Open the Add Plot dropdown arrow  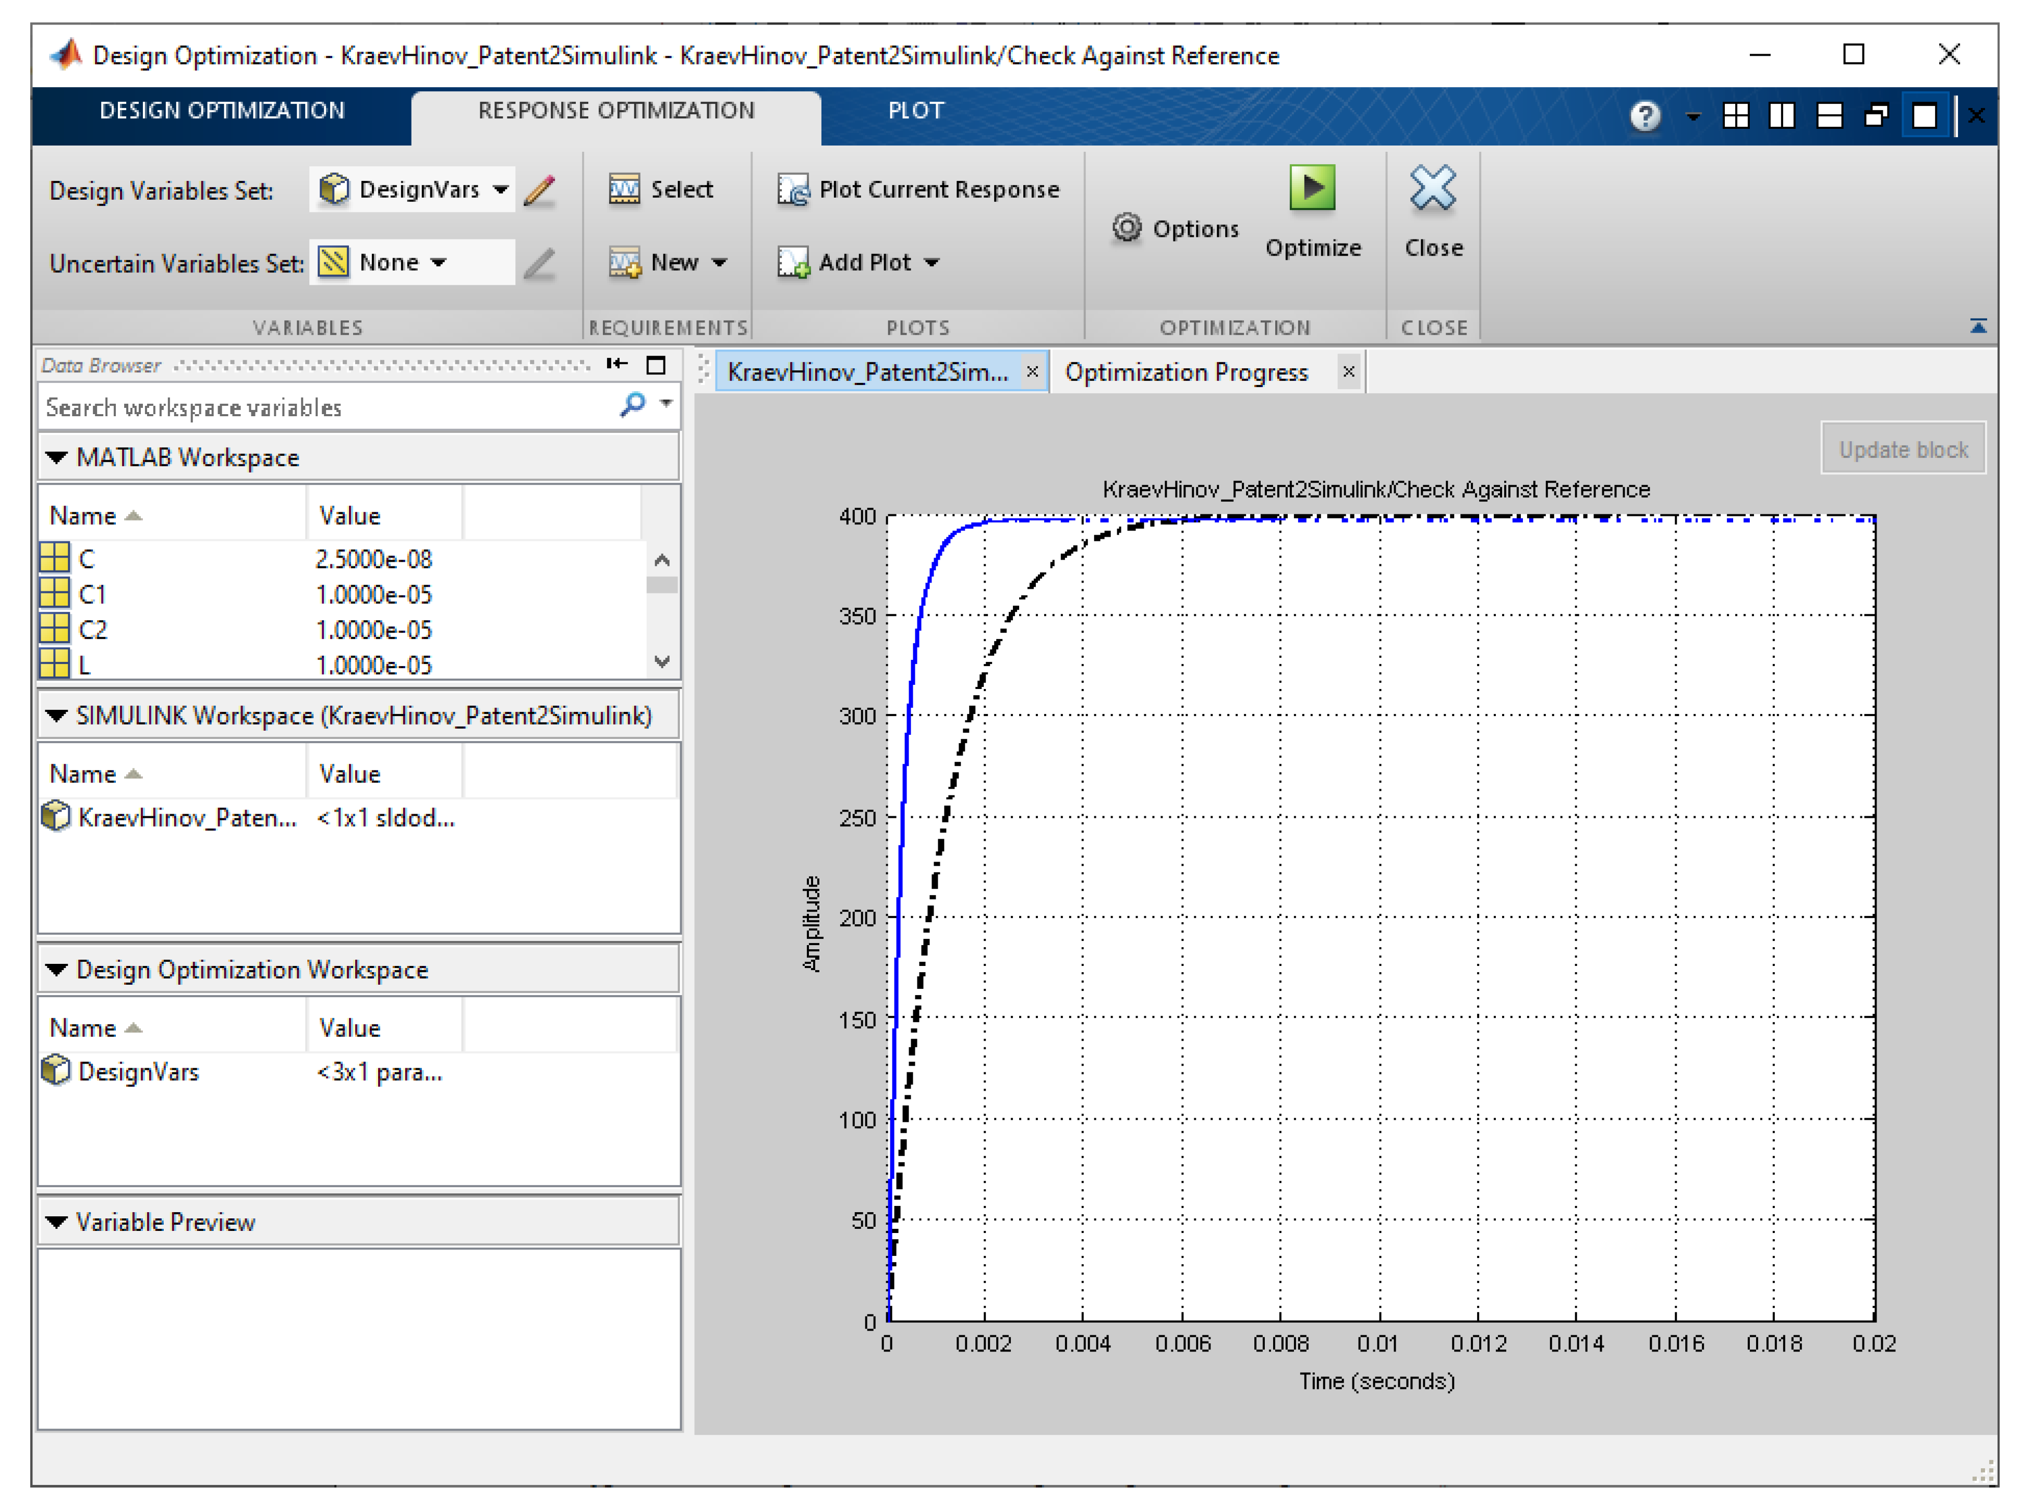(x=932, y=263)
